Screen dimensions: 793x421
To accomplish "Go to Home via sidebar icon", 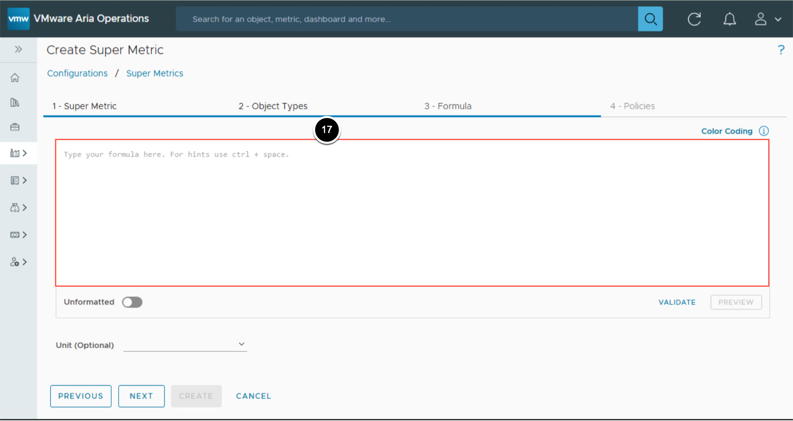I will pyautogui.click(x=15, y=78).
